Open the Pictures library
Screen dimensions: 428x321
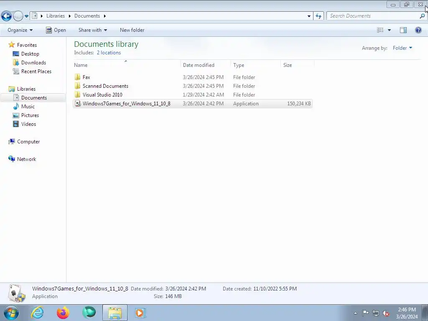click(x=26, y=115)
